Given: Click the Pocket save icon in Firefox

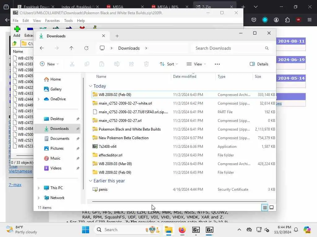Looking at the screenshot, I should [254, 20].
